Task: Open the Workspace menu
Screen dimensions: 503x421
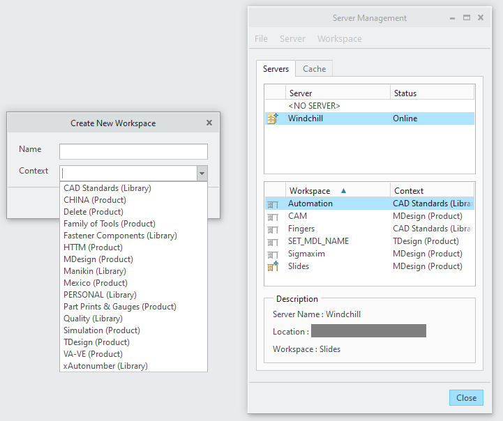Action: 339,39
